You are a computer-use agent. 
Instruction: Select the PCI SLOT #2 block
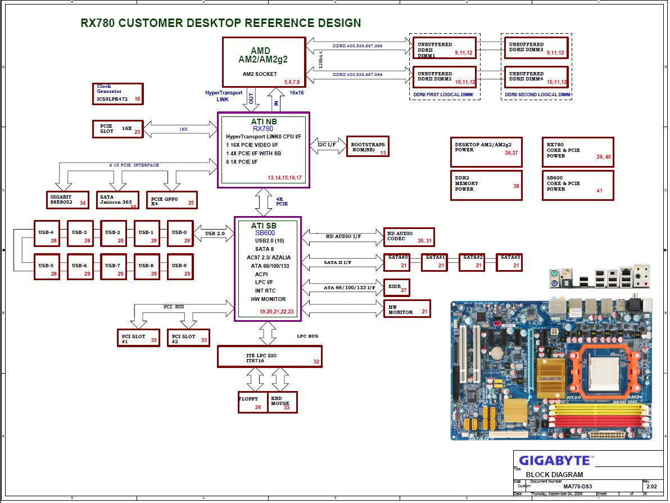coord(188,338)
